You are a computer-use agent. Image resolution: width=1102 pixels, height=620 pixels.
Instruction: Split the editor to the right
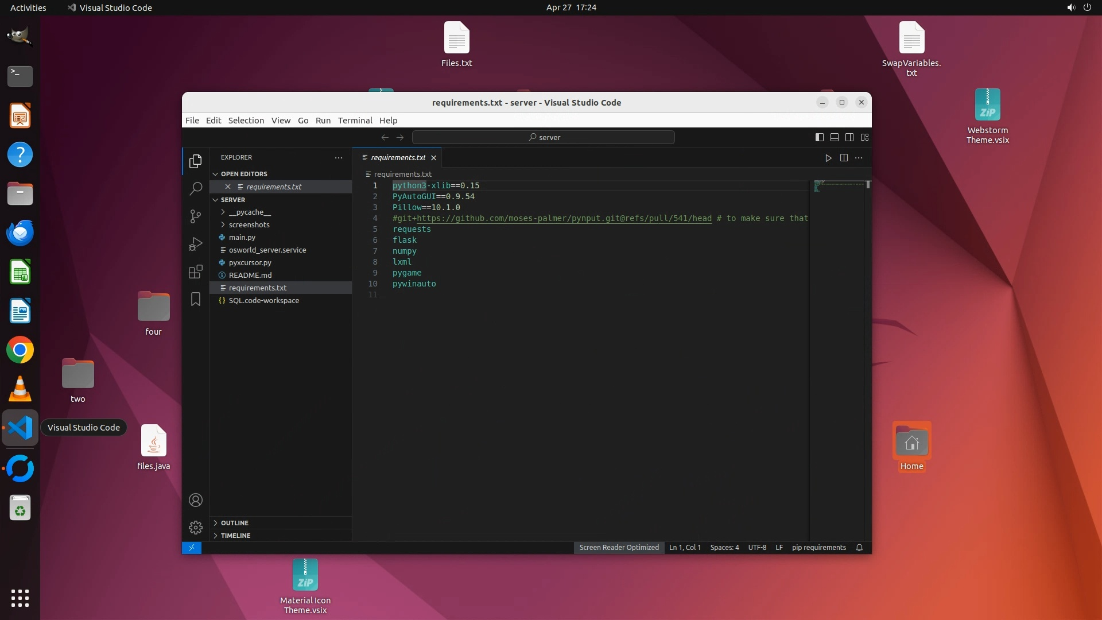(x=844, y=158)
